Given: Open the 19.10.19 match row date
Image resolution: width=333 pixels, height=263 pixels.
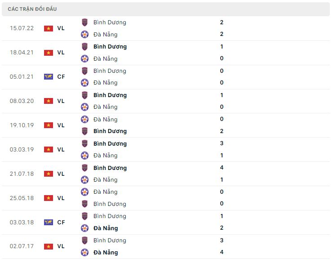Looking at the screenshot, I should coord(21,125).
